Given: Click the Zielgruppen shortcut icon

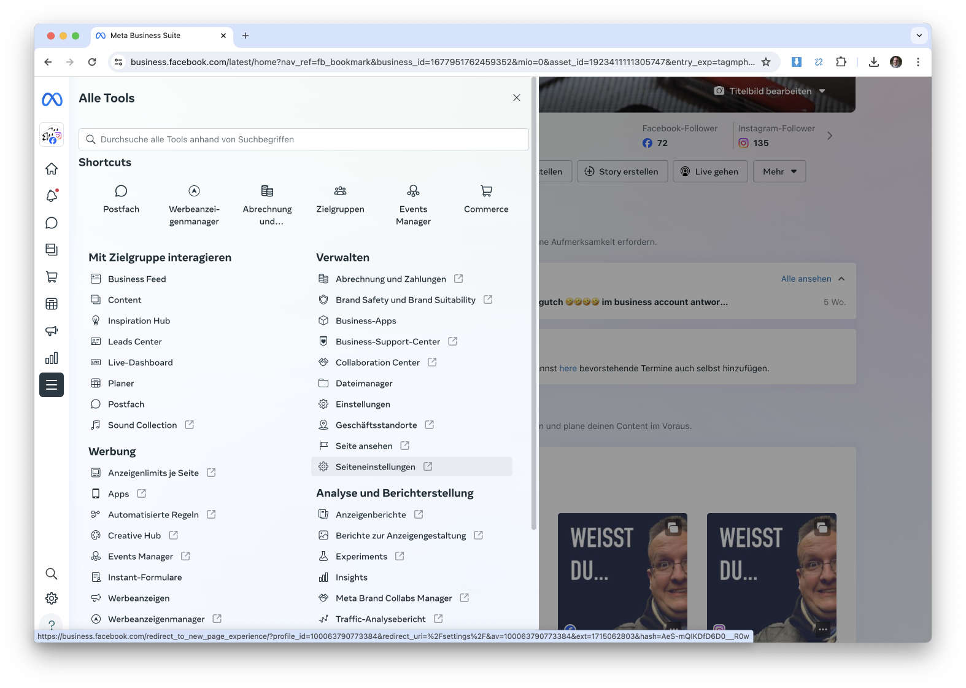Looking at the screenshot, I should pos(340,191).
